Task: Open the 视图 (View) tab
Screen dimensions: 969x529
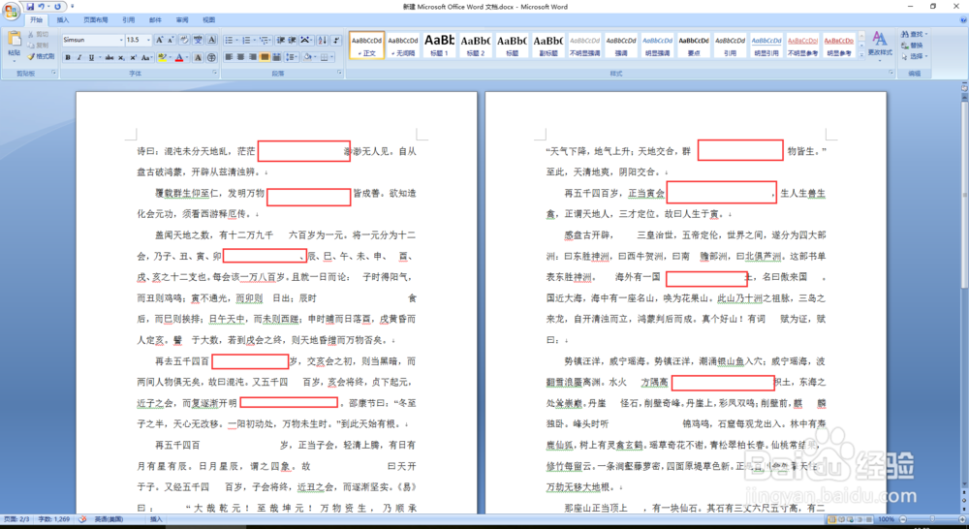Action: click(x=209, y=19)
